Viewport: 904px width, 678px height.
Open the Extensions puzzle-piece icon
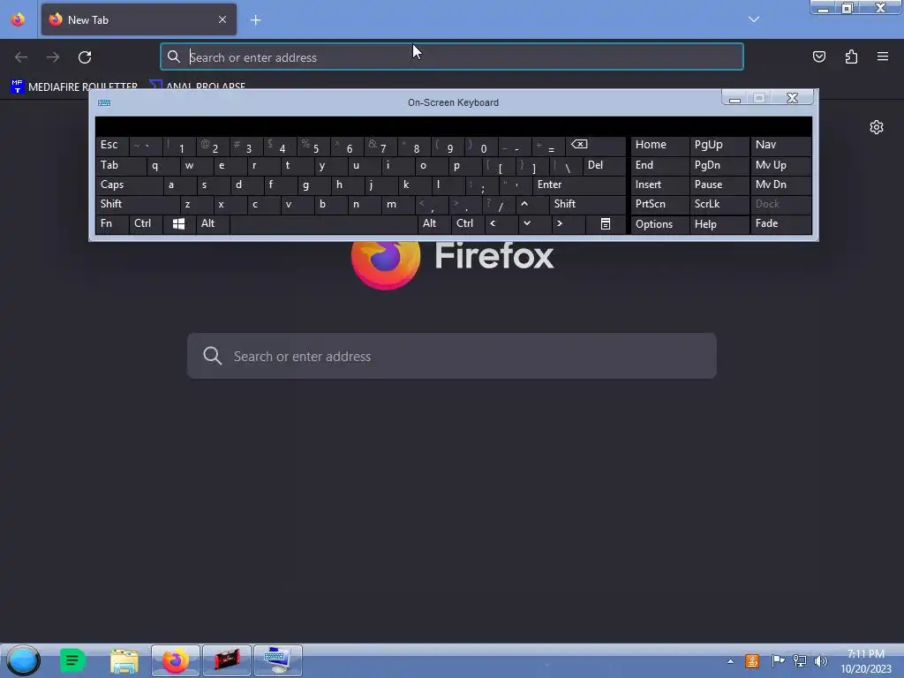(x=851, y=56)
